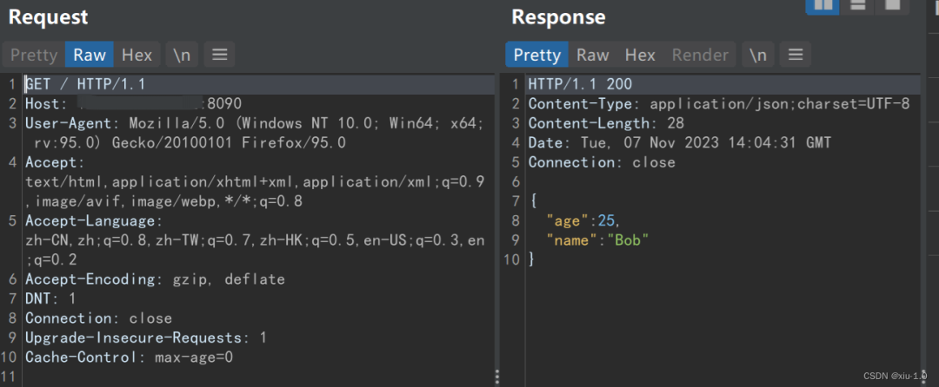This screenshot has width=939, height=387.
Task: Toggle \n non-printable characters in Request
Action: [182, 55]
